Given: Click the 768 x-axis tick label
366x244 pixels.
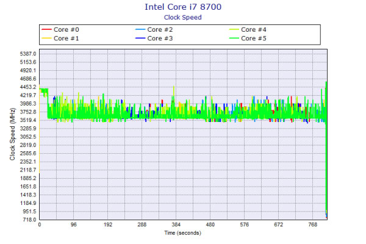Looking at the screenshot, I should tap(313, 224).
